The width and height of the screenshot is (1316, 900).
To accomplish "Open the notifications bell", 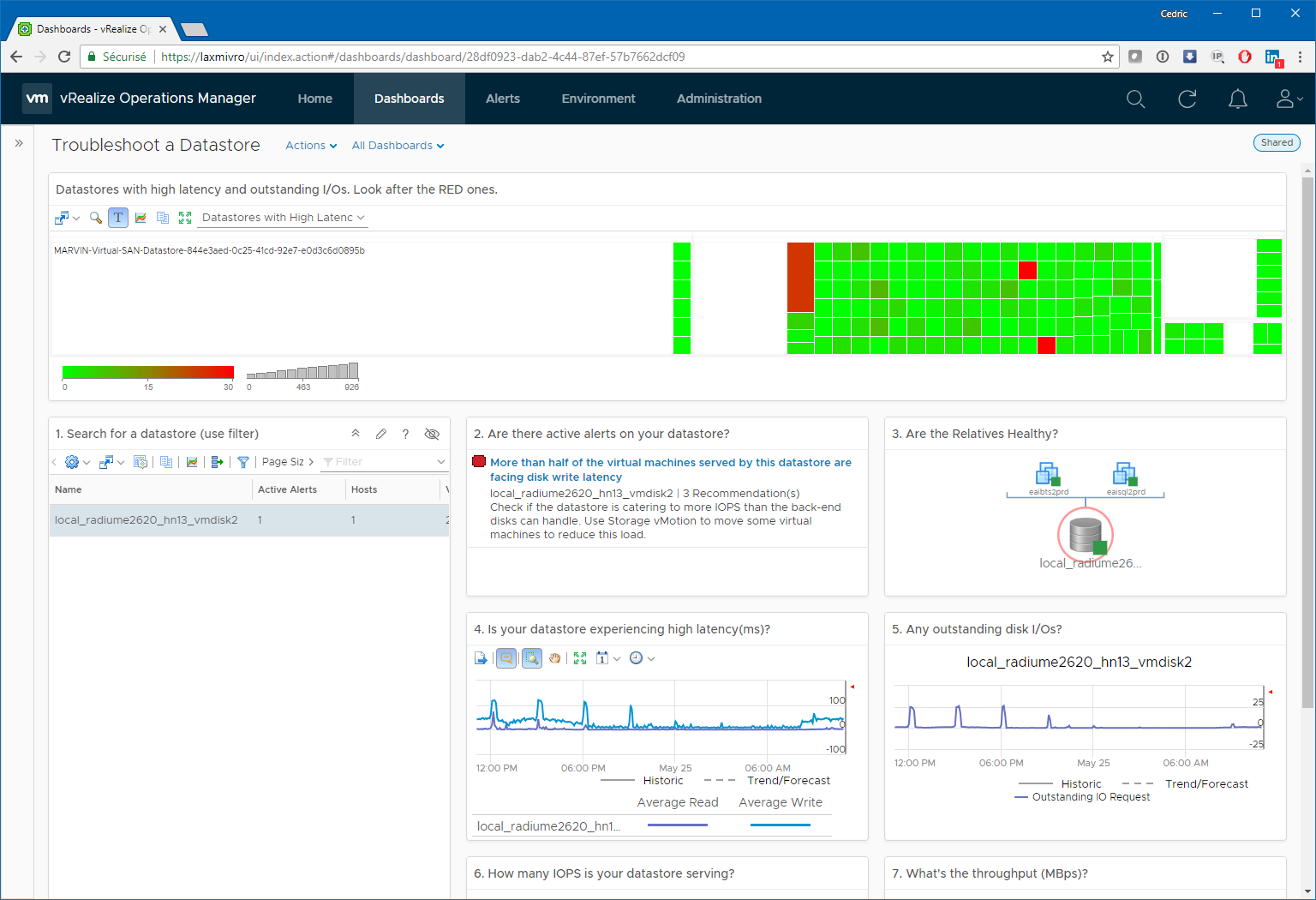I will click(x=1237, y=99).
